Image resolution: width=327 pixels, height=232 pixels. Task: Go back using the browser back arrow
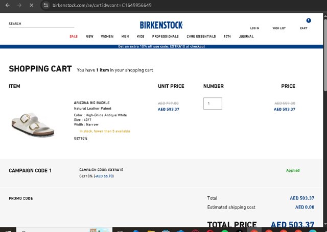(8, 5)
